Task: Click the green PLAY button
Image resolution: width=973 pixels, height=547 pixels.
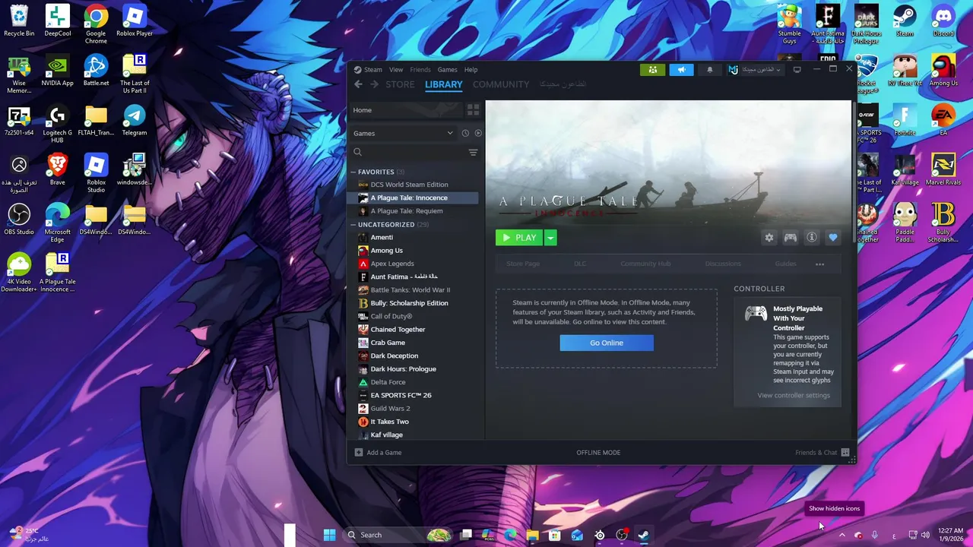Action: [x=519, y=238]
